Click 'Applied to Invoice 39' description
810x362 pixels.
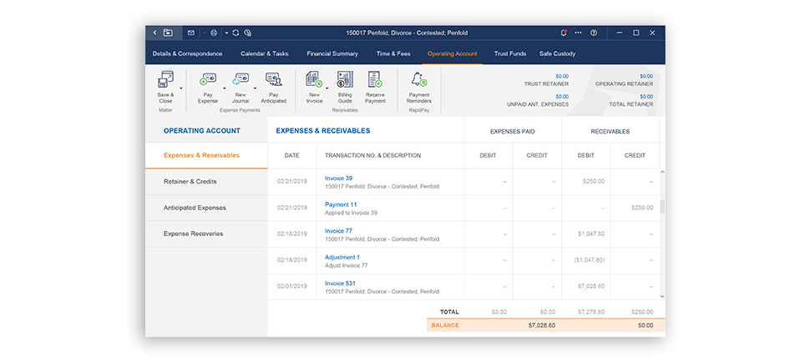click(x=351, y=213)
